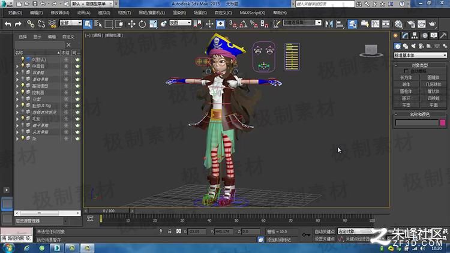This screenshot has width=450, height=253.
Task: Open the workspace selector dropdown in title bar
Action: point(92,4)
